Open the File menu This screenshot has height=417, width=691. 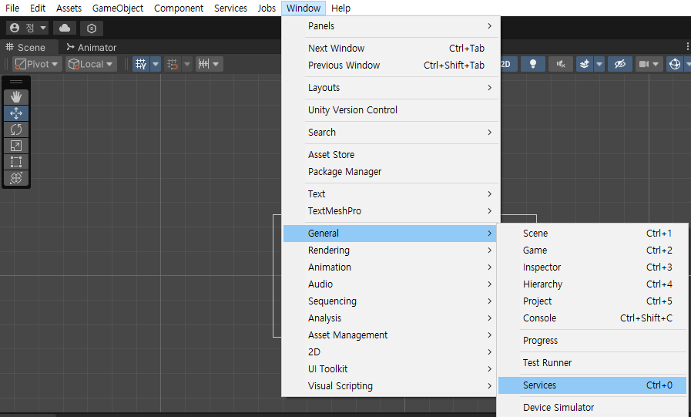tap(12, 8)
